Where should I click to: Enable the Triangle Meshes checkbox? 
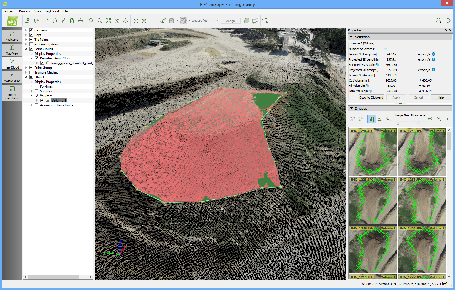click(31, 72)
